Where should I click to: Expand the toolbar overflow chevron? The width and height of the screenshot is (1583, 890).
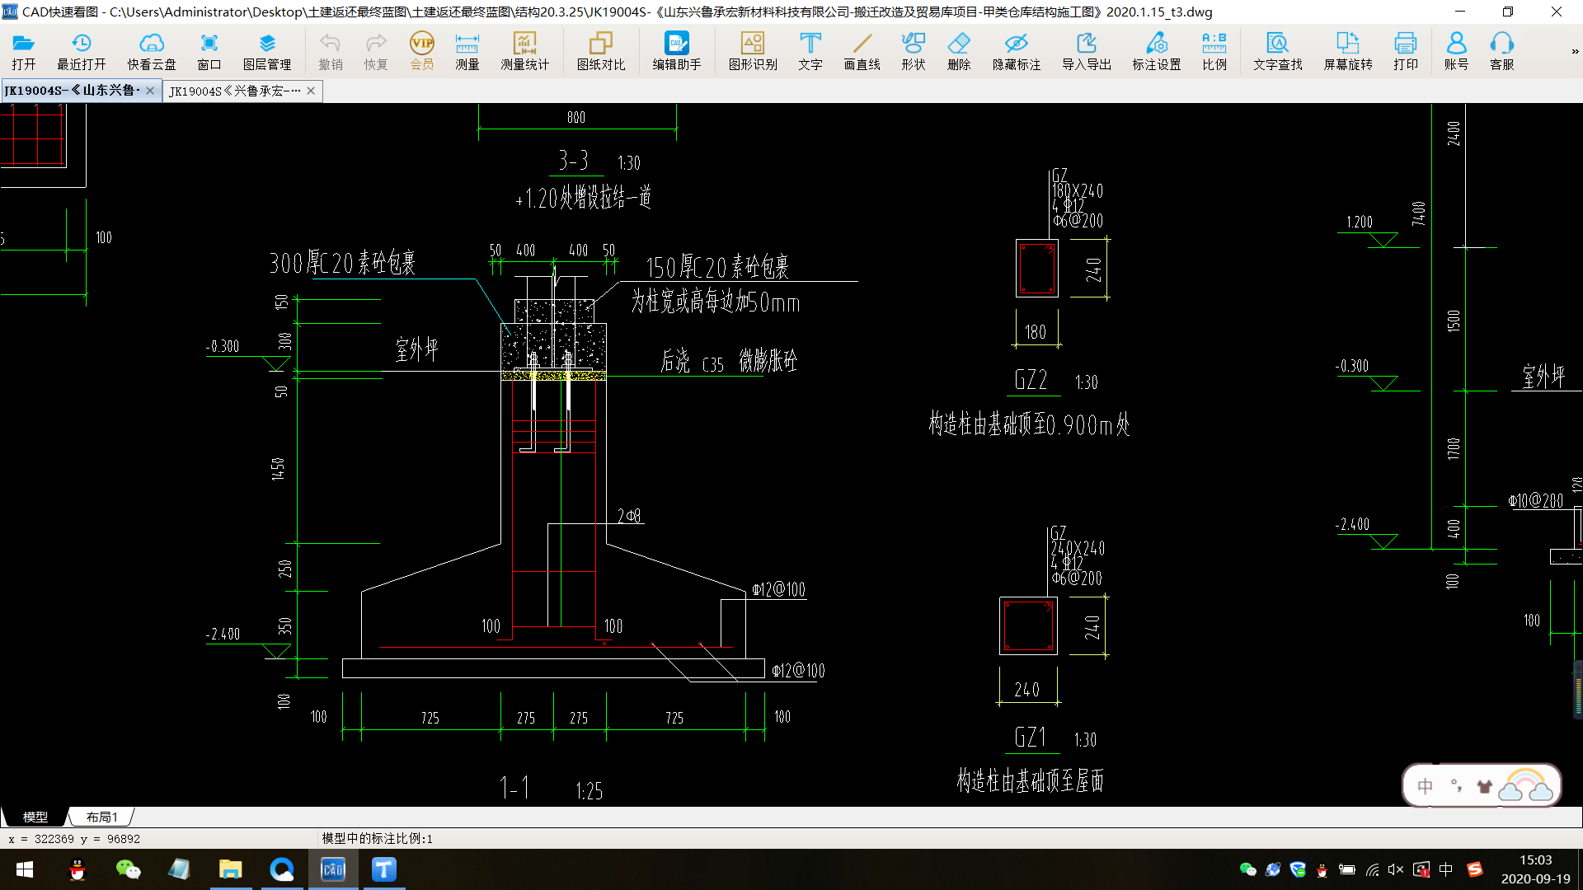tap(1575, 51)
